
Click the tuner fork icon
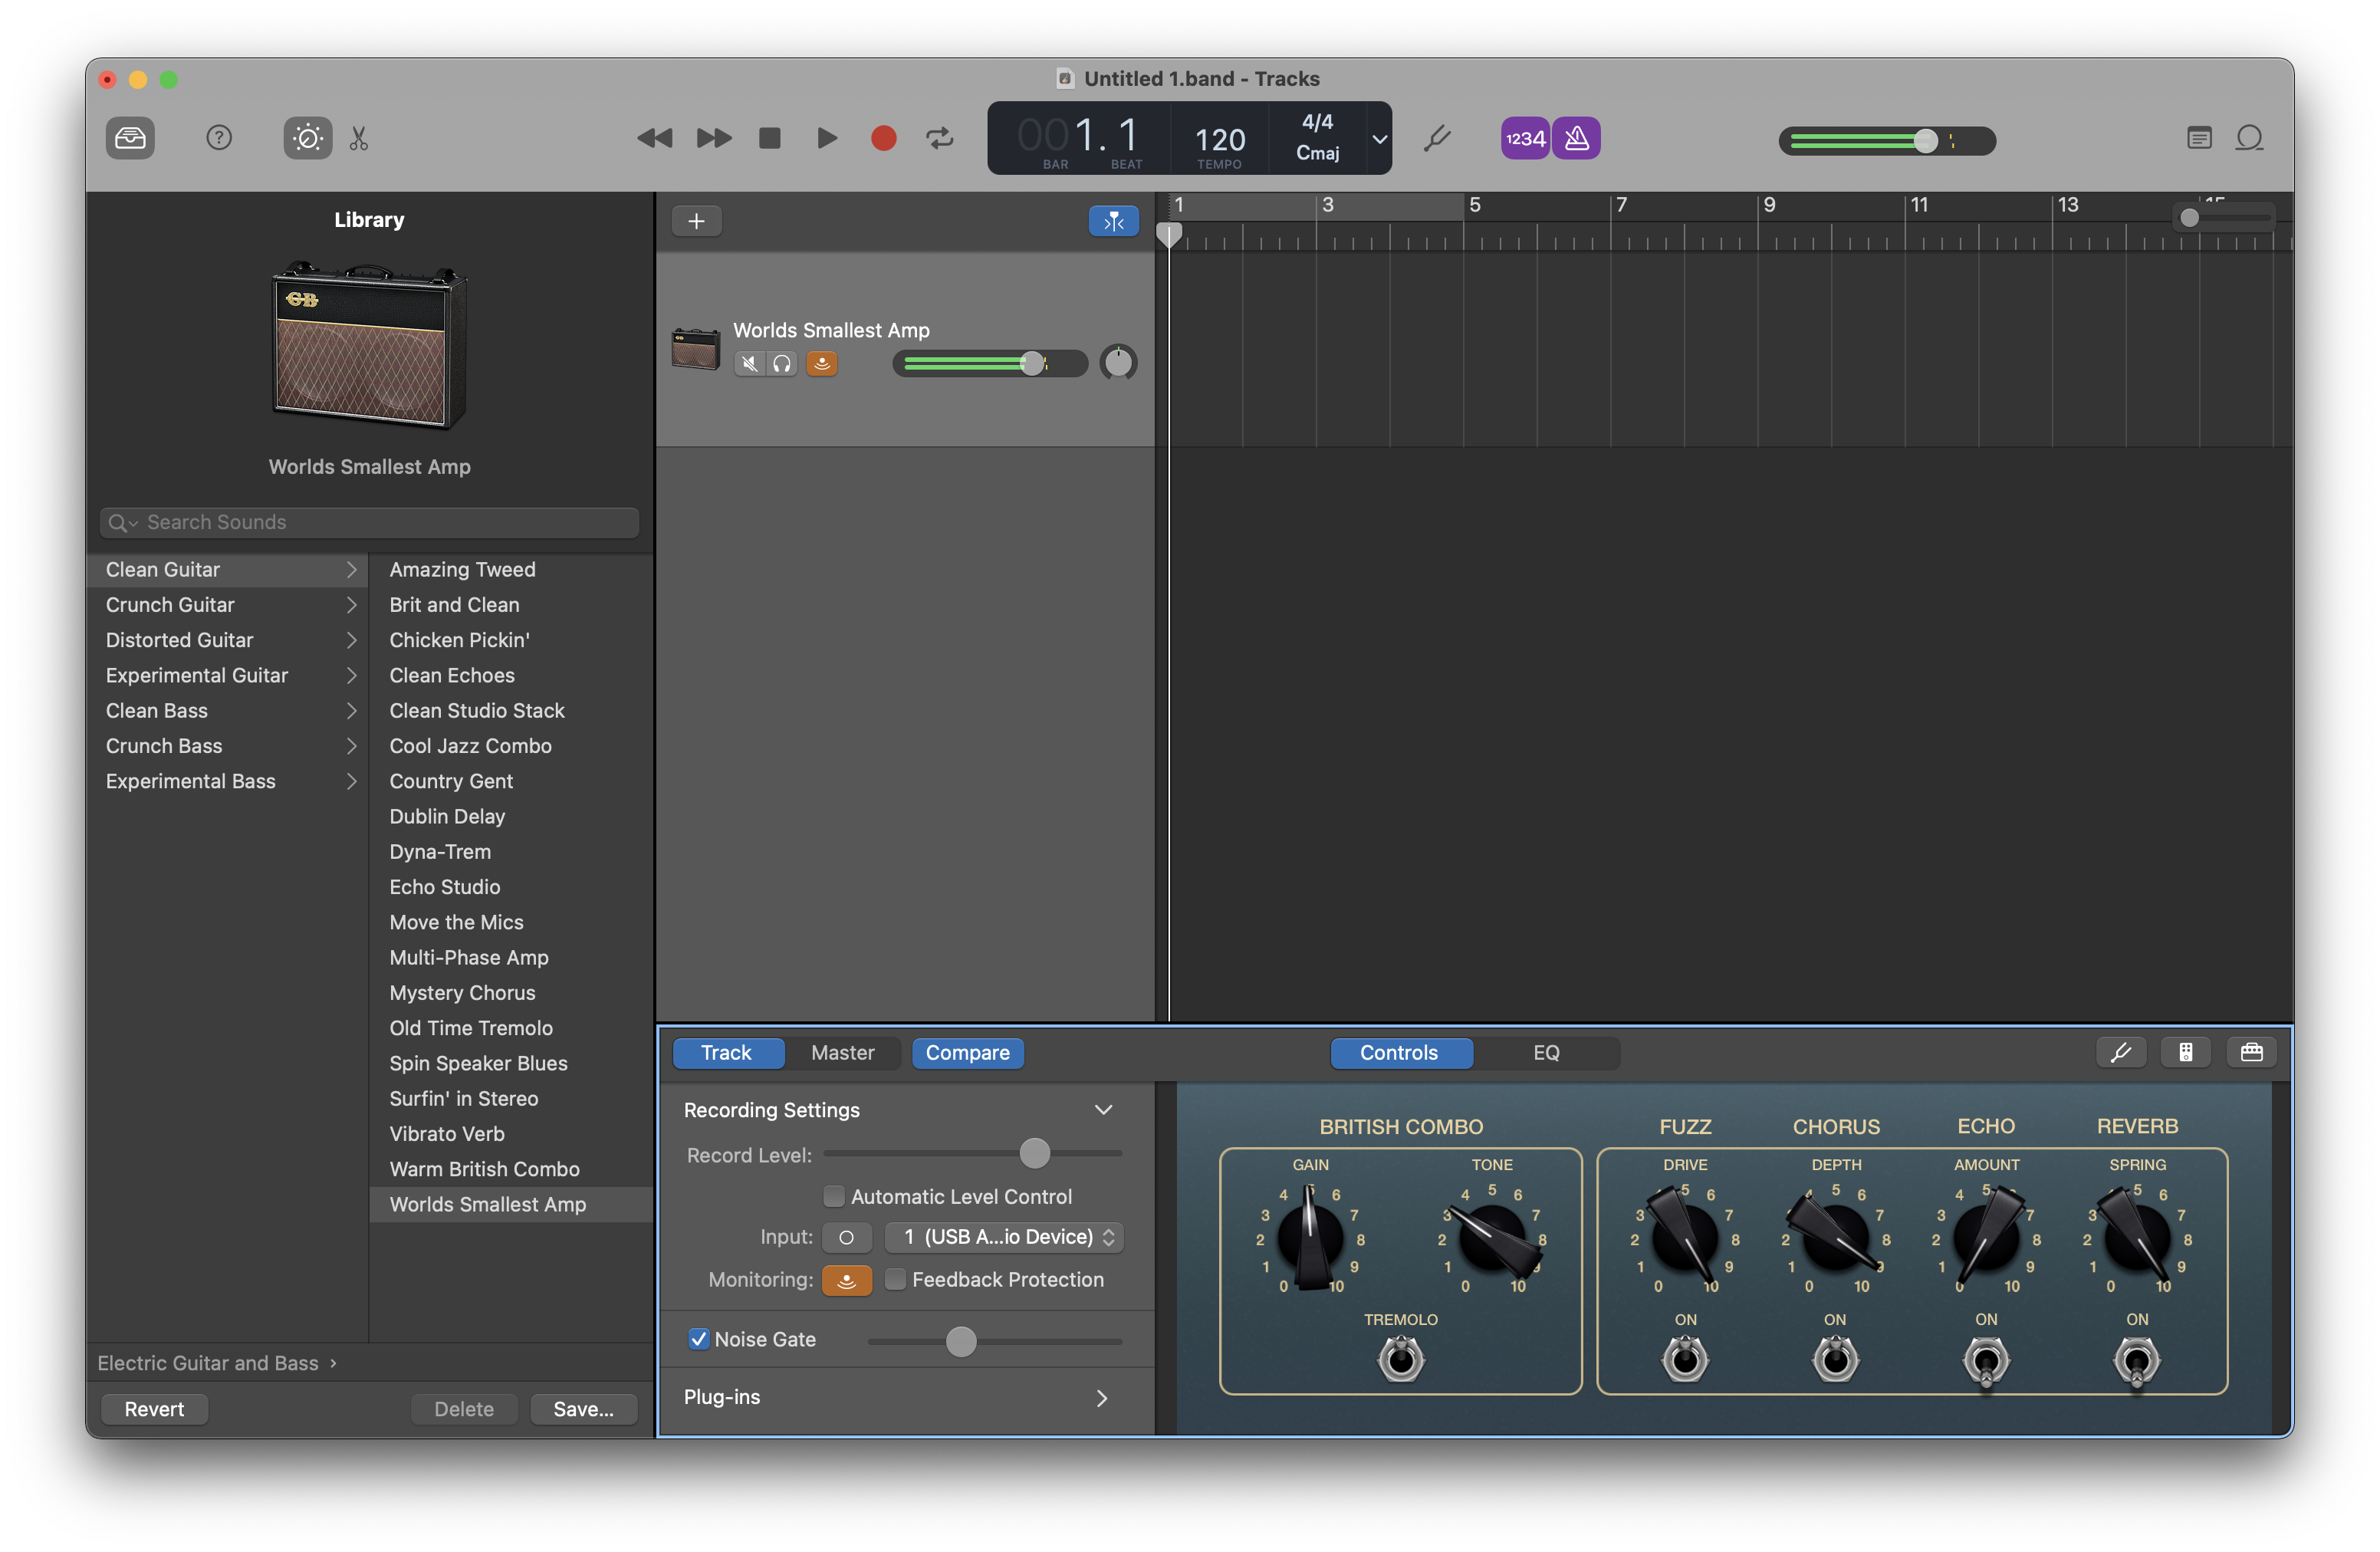coord(1436,138)
